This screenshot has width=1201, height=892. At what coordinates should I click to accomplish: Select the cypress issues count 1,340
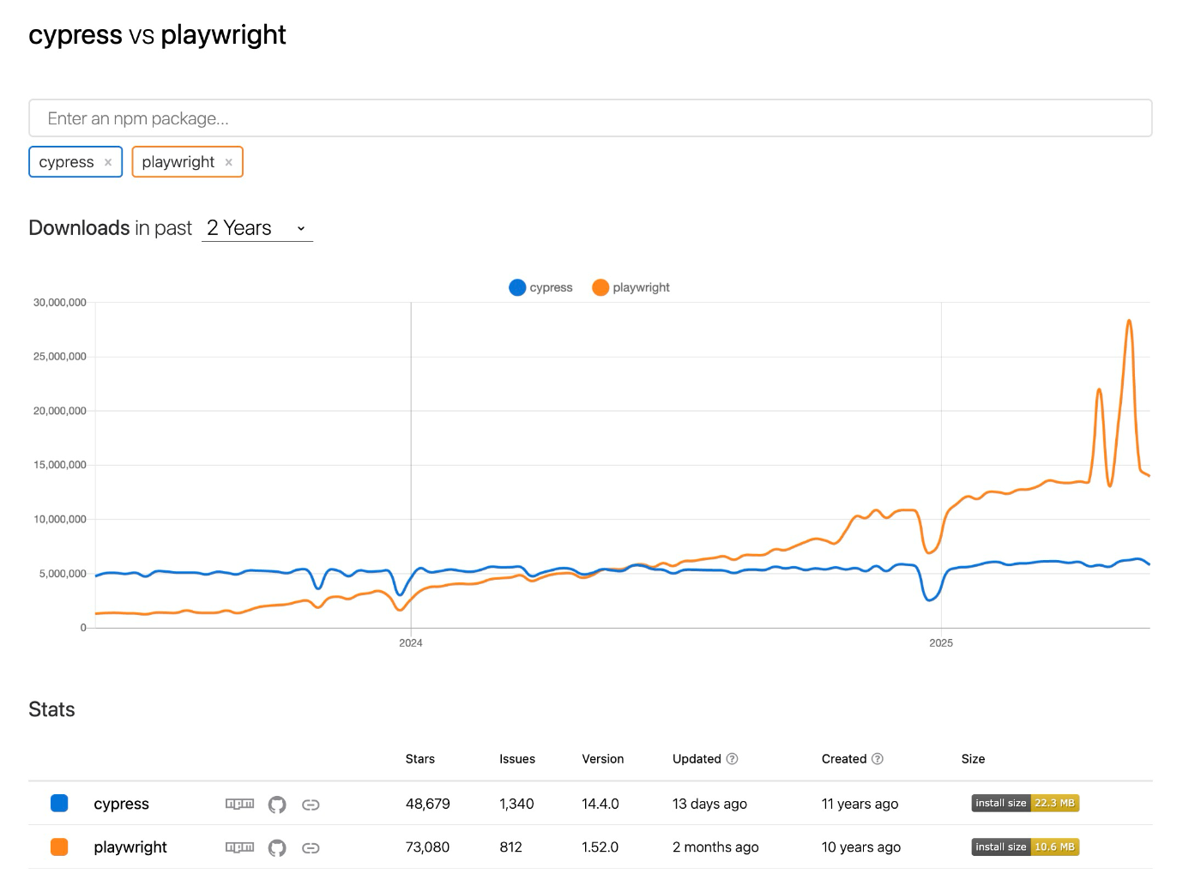[x=516, y=805]
